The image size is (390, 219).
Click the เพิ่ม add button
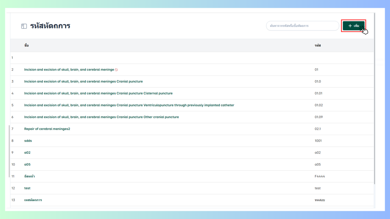354,26
